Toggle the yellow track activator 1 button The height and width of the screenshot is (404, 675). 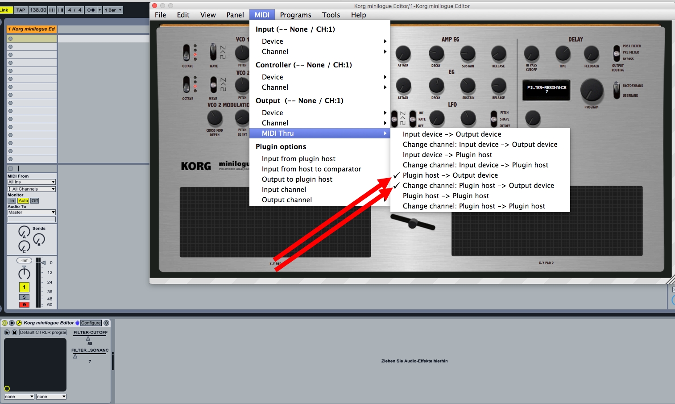(24, 287)
